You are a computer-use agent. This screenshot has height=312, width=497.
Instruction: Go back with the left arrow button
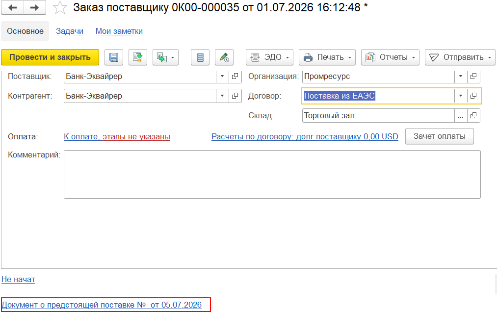[x=12, y=7]
